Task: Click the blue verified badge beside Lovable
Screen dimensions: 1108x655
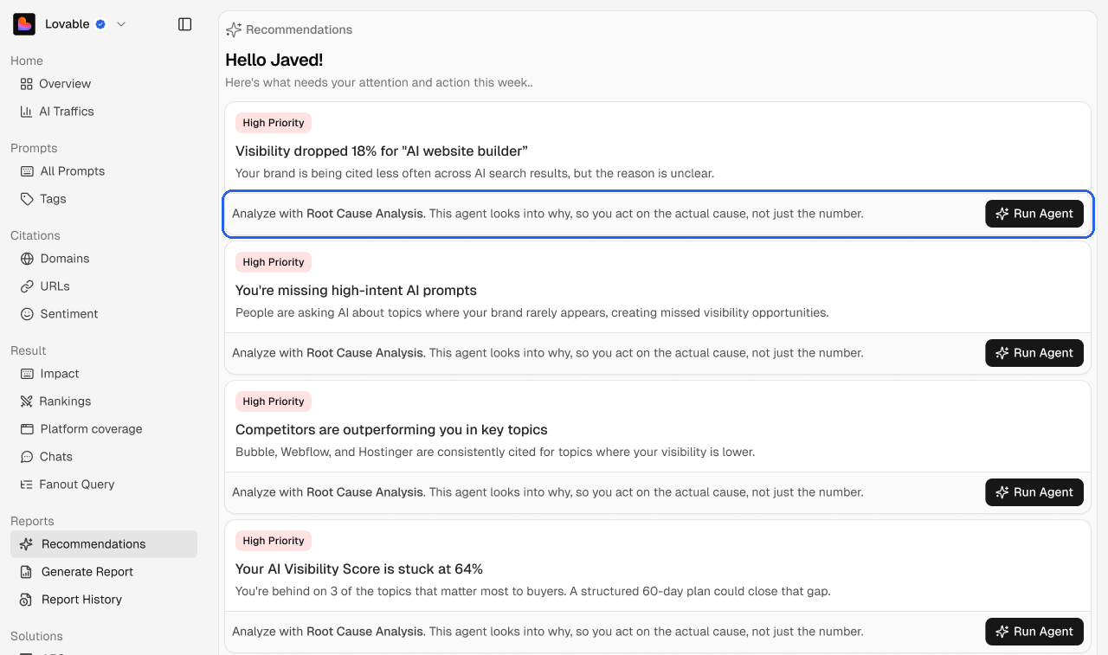Action: (100, 24)
